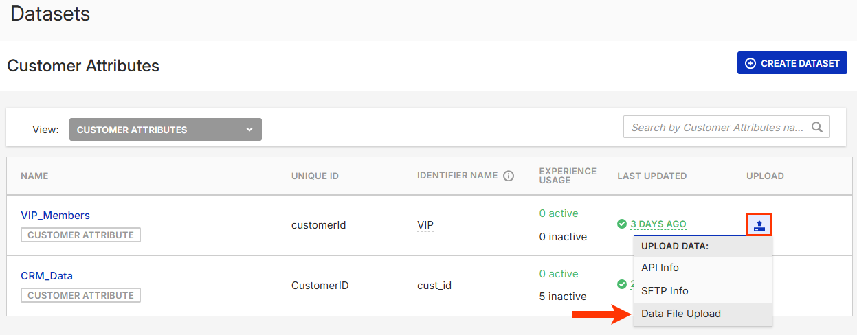Click the search magnifier icon
The width and height of the screenshot is (857, 335).
point(817,127)
